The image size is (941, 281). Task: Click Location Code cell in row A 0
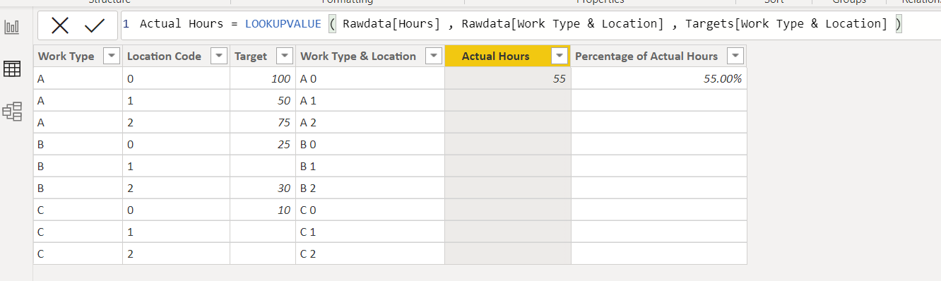(176, 78)
